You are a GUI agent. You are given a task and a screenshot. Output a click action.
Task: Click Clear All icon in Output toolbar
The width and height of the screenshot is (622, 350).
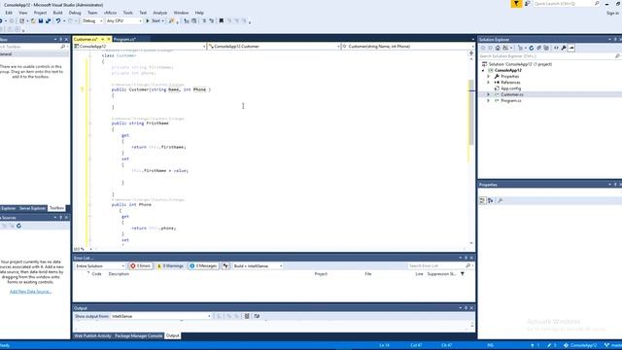click(x=247, y=316)
